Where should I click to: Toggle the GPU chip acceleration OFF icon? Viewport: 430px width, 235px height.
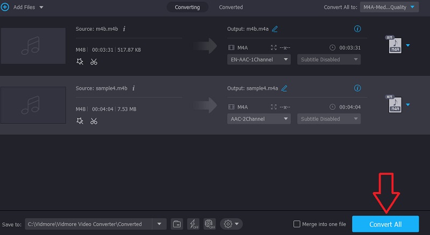(x=208, y=224)
